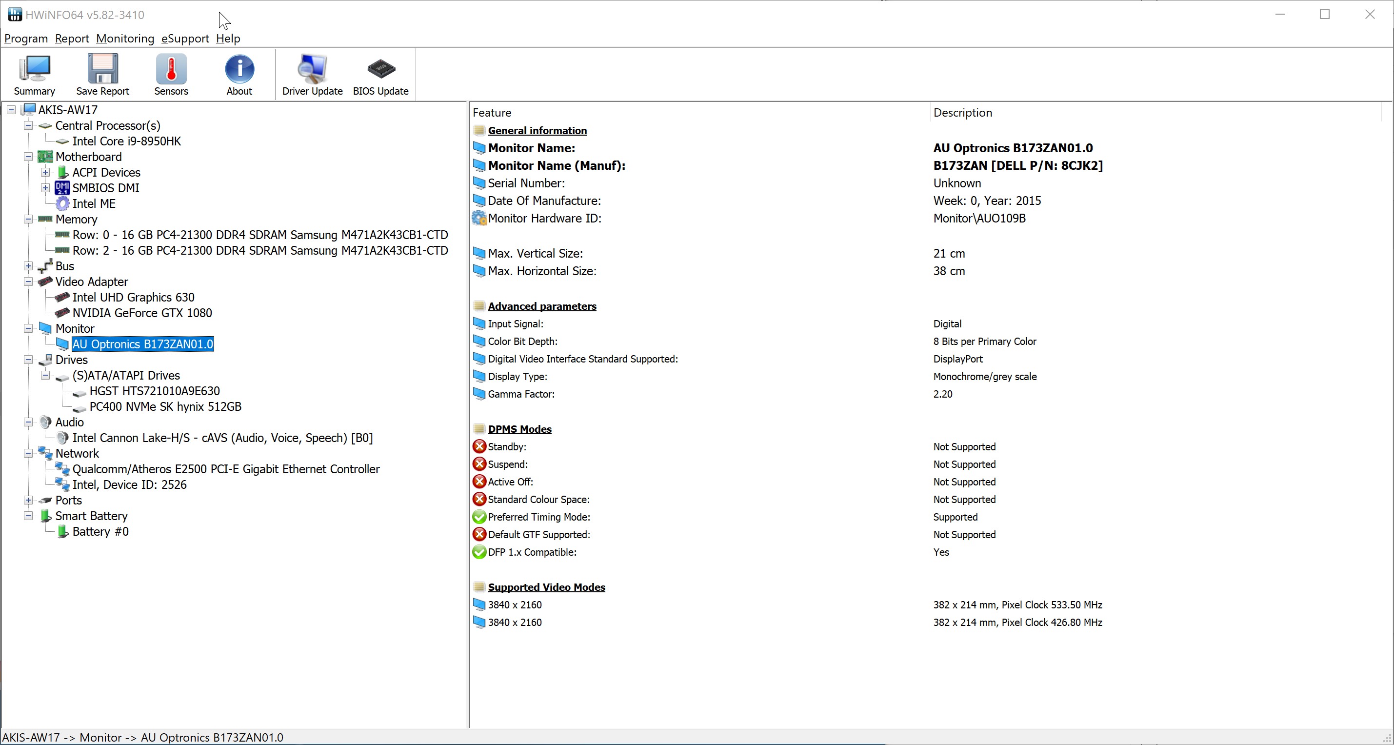Click the Standby red cross icon
Screen dimensions: 1394x745
tap(479, 447)
